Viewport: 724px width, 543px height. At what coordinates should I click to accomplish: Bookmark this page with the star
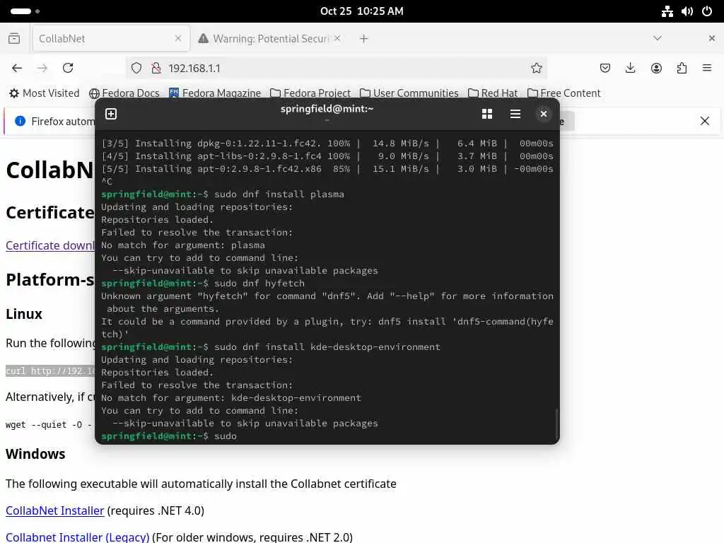click(537, 69)
